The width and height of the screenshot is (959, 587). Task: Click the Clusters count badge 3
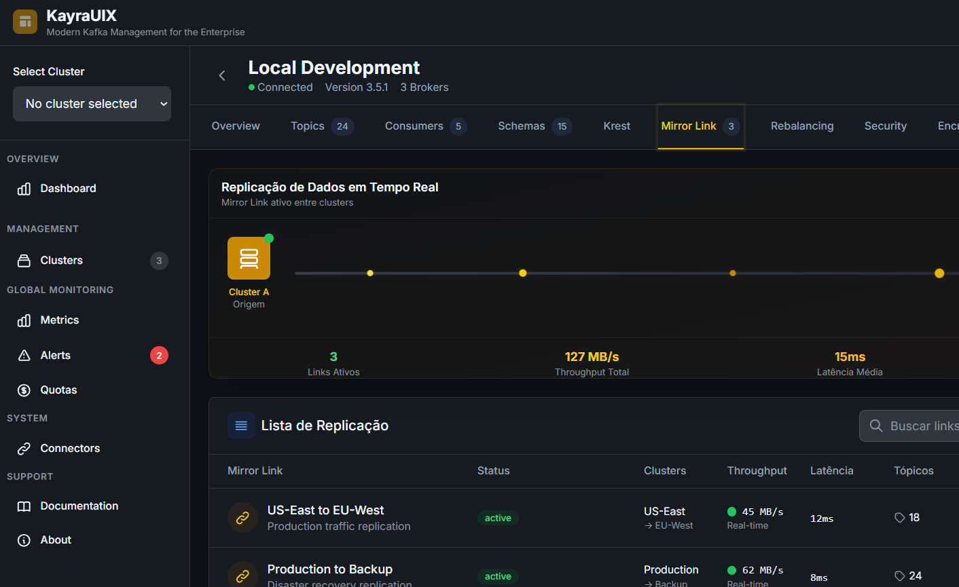[x=159, y=261]
